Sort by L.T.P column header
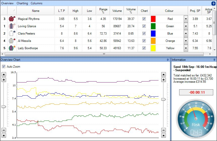The width and height of the screenshot is (217, 141). tap(61, 11)
